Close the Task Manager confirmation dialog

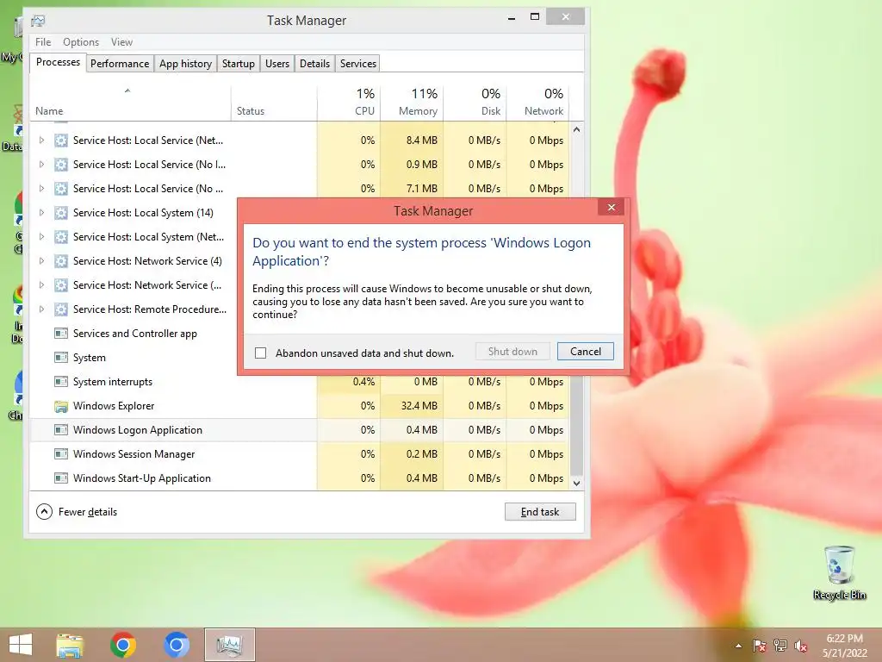[612, 208]
